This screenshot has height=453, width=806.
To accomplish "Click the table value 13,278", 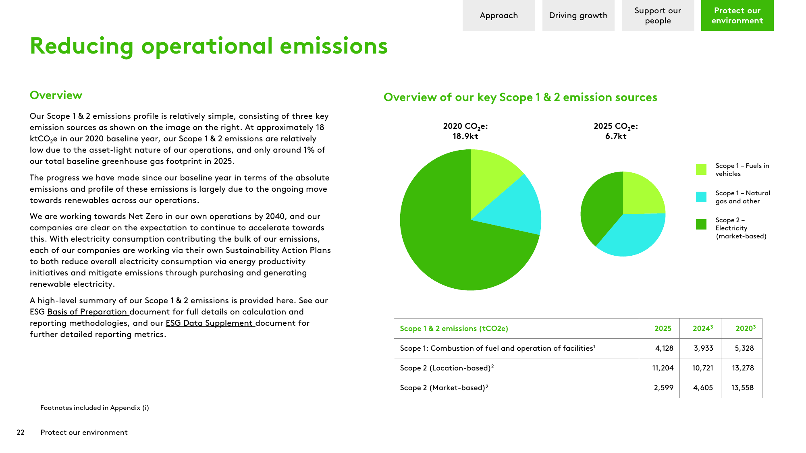I will 743,368.
